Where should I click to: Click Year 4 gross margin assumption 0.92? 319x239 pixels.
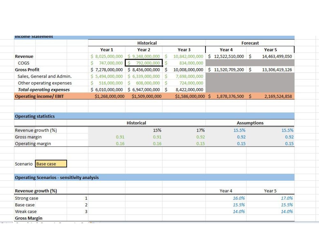(x=226, y=137)
